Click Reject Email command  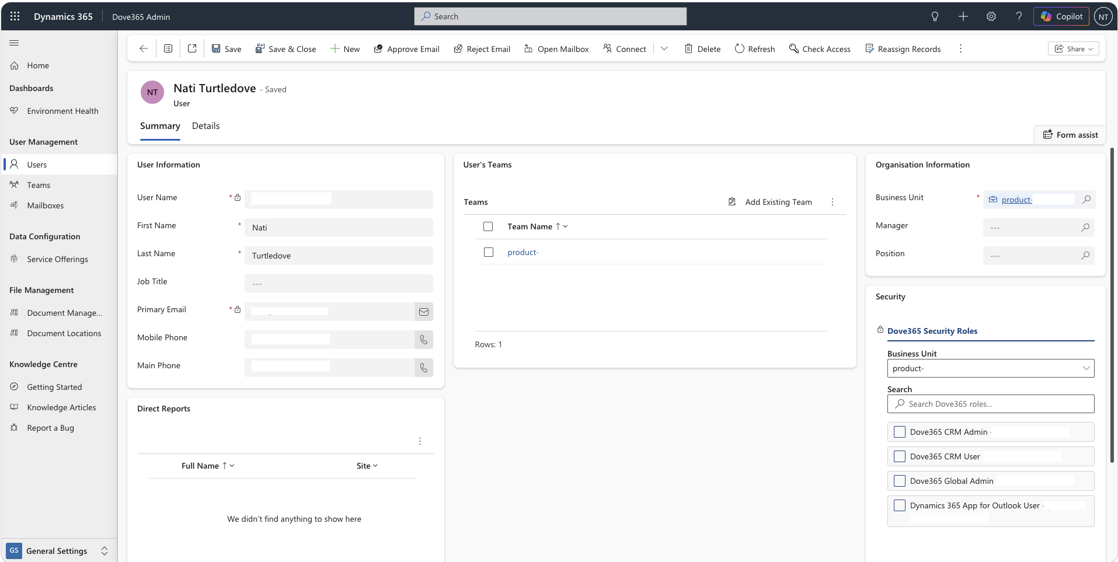click(x=482, y=48)
